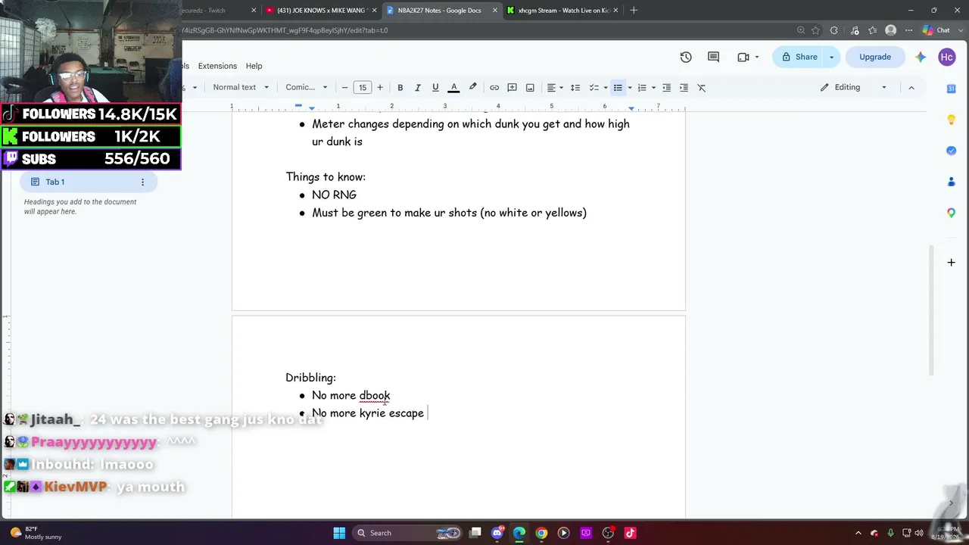Open the Tab 1 three-dot options
The height and width of the screenshot is (545, 969).
tap(142, 182)
